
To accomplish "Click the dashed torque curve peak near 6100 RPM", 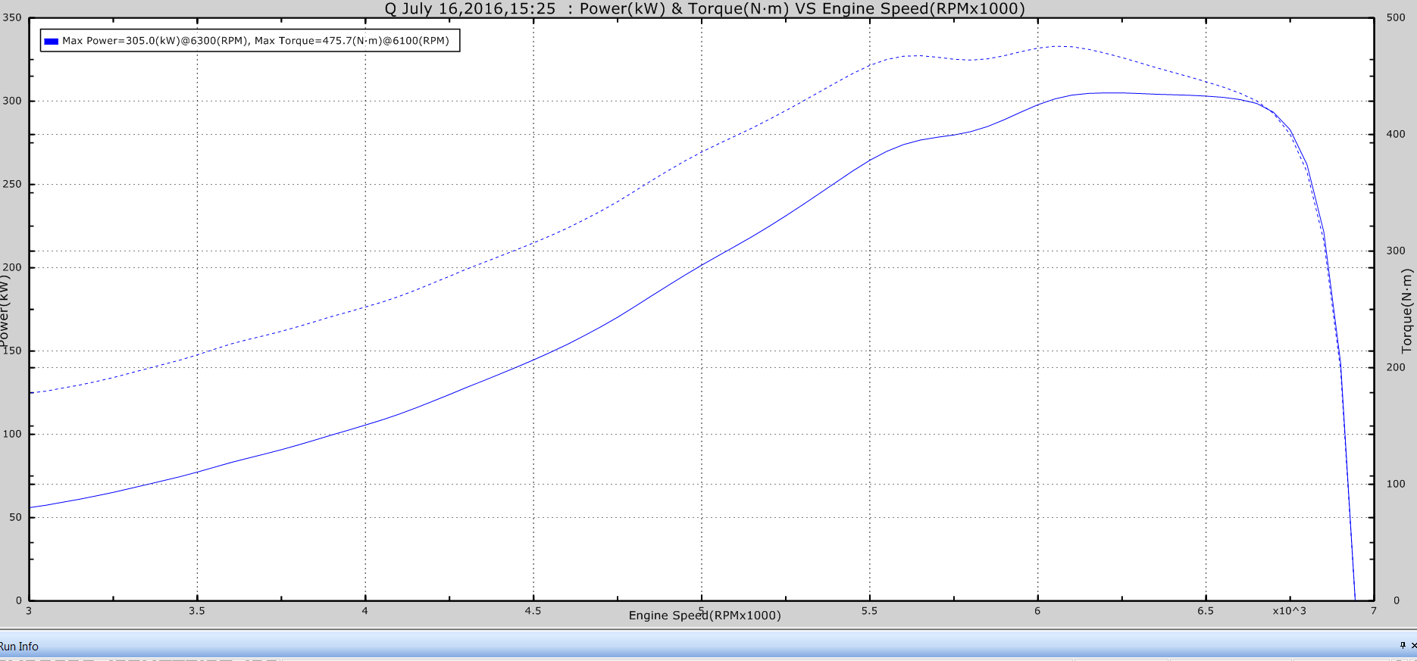I will pos(1065,46).
